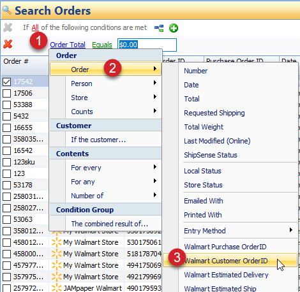Click the $0.00 value field

(147, 45)
